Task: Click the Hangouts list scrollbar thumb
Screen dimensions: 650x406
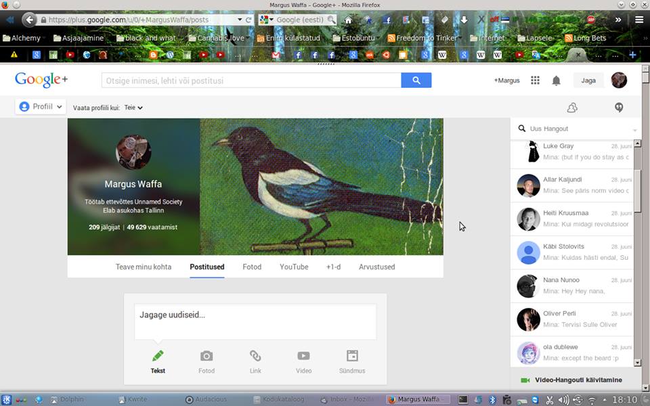Action: click(x=638, y=191)
